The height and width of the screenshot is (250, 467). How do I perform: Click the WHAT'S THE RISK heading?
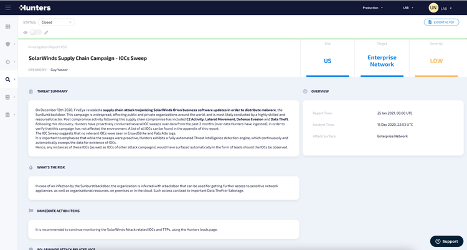pos(51,167)
